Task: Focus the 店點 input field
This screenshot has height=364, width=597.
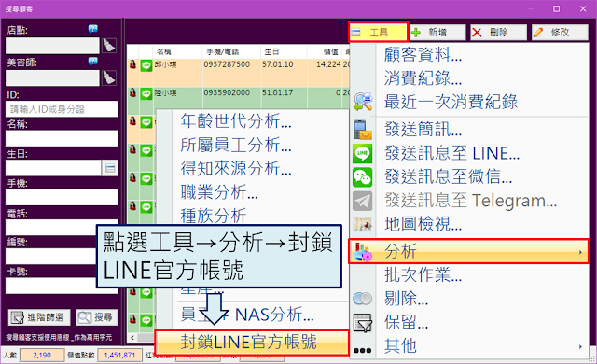Action: (x=52, y=46)
